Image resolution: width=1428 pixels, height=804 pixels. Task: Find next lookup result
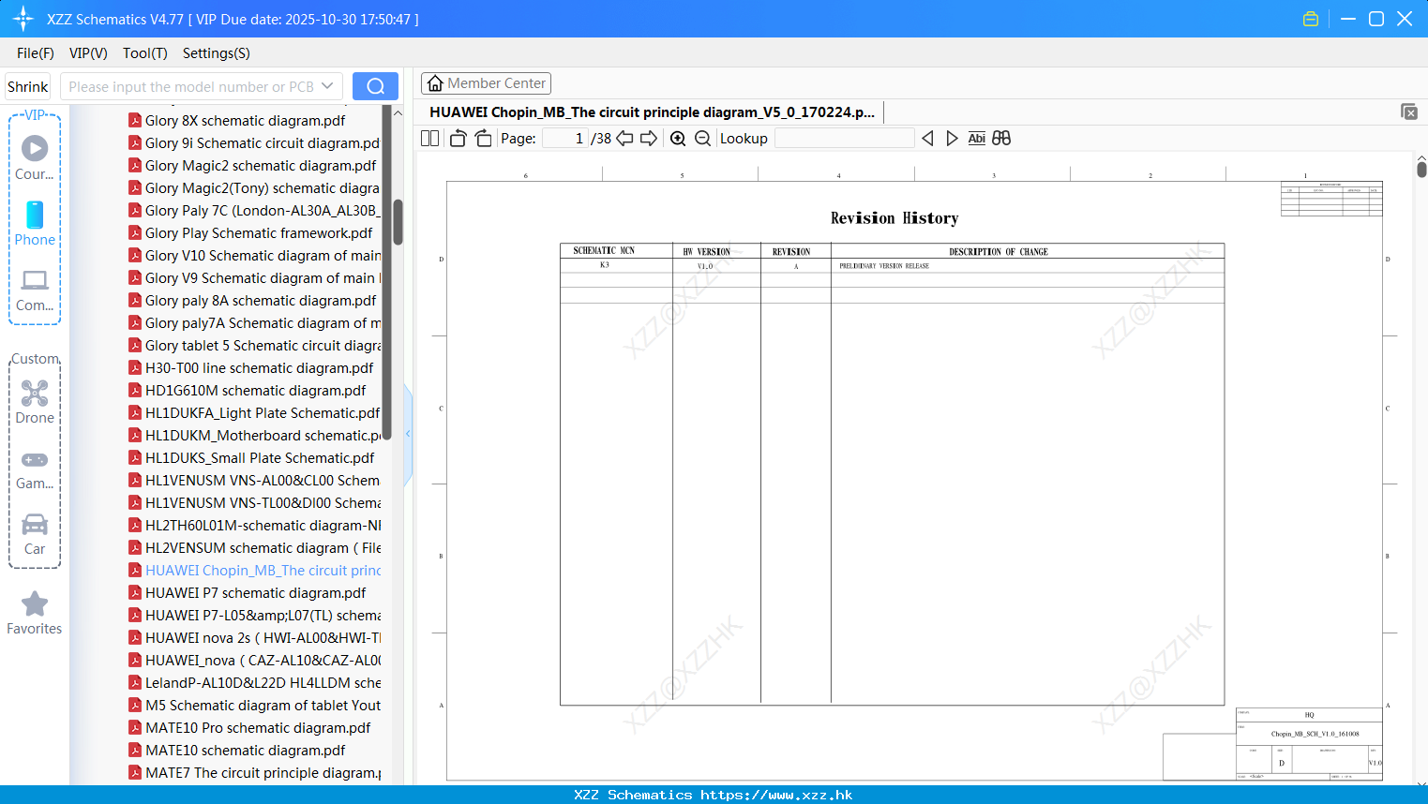pyautogui.click(x=952, y=138)
